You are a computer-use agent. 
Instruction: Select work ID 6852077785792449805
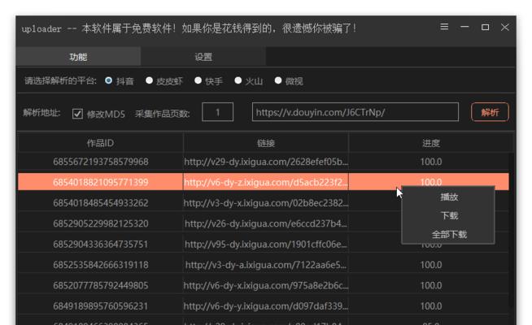tap(100, 286)
